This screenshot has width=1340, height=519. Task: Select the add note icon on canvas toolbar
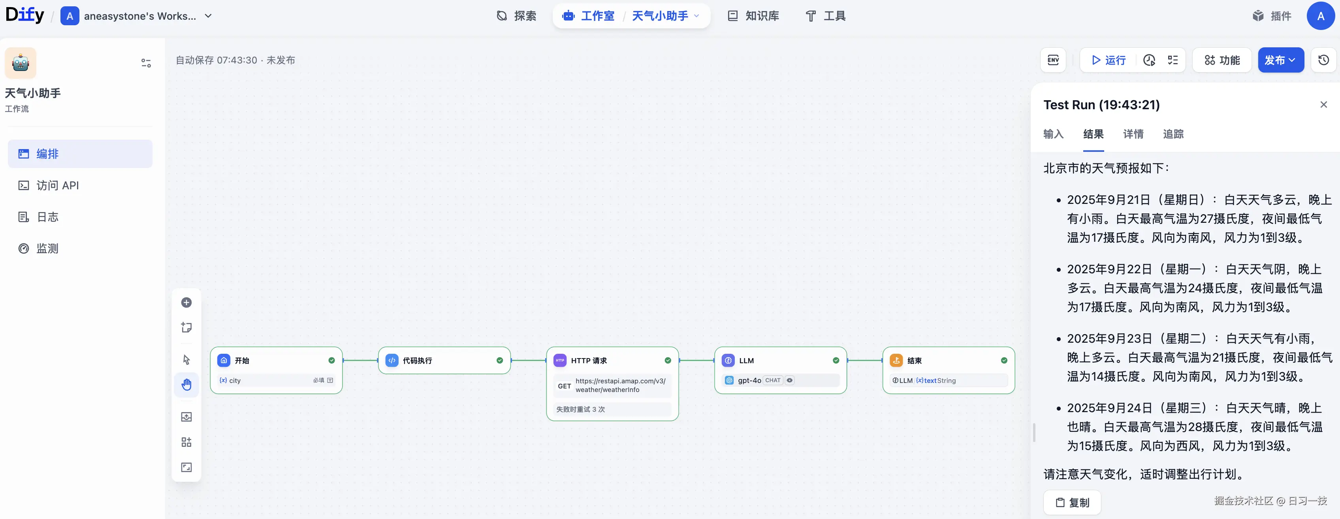(x=186, y=327)
